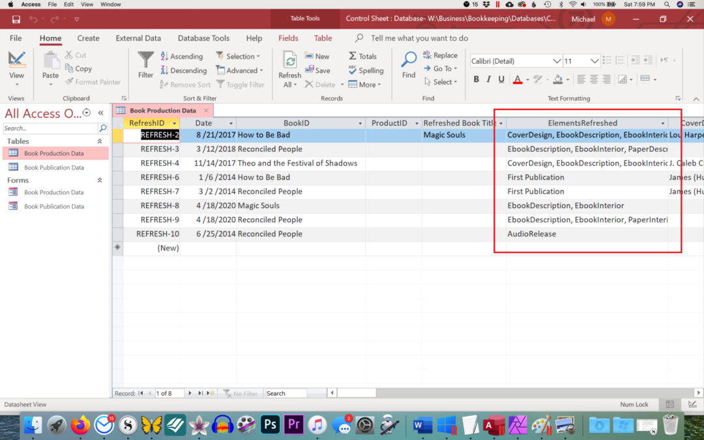Image resolution: width=704 pixels, height=440 pixels.
Task: Switch to the Create tab
Action: pyautogui.click(x=88, y=38)
